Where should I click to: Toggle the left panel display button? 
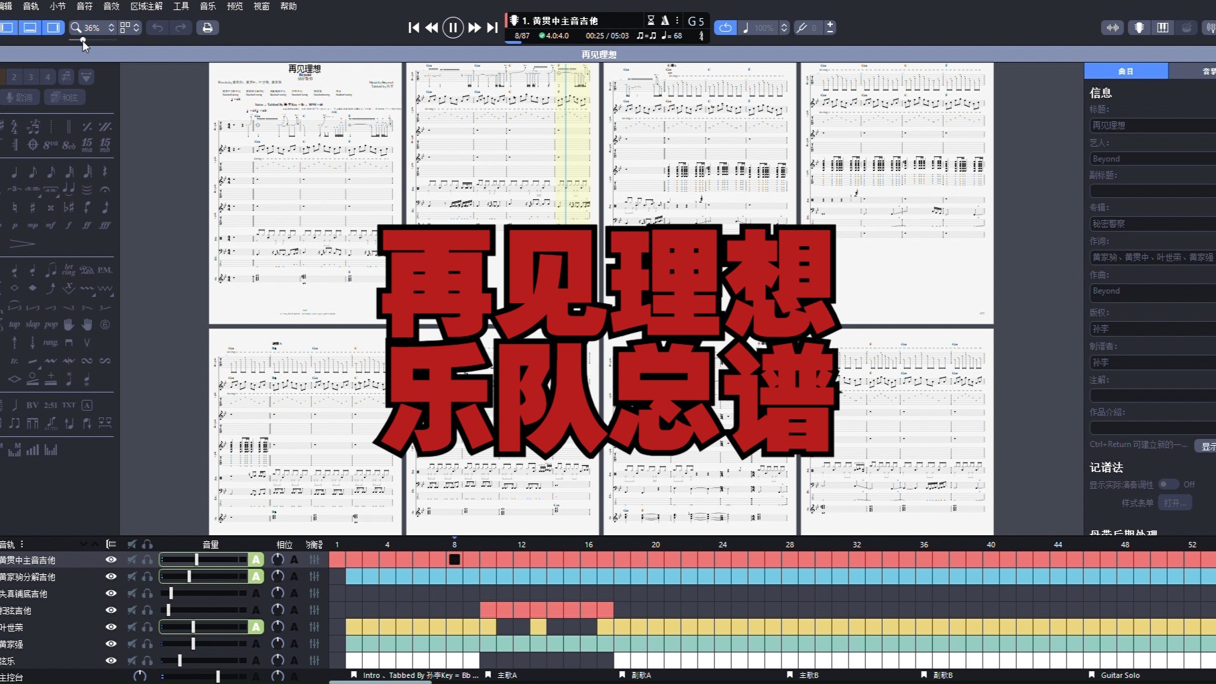point(7,27)
